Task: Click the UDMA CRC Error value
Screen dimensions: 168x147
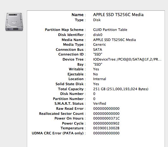Action: point(106,133)
